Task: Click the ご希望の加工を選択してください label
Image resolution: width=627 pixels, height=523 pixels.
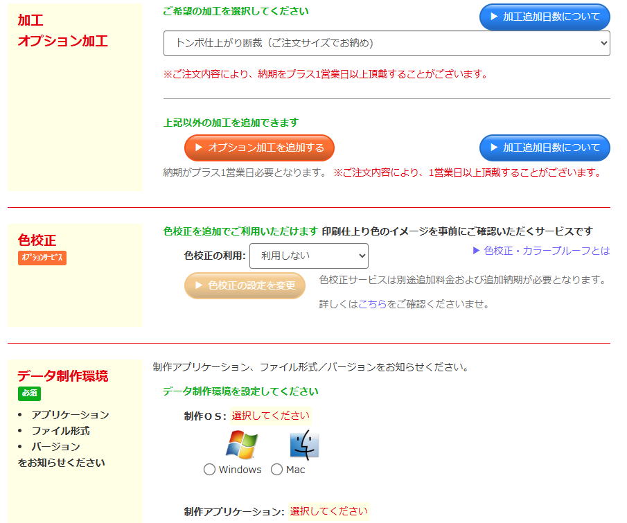Action: point(236,11)
